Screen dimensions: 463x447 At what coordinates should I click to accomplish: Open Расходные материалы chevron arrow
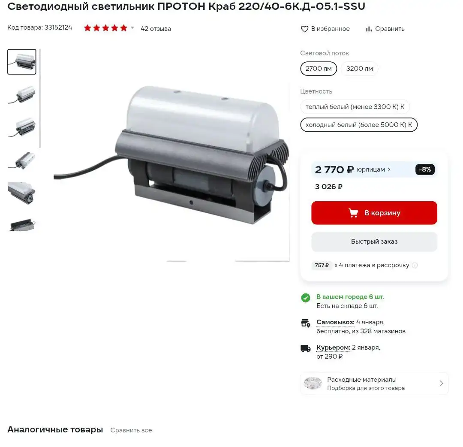[441, 383]
